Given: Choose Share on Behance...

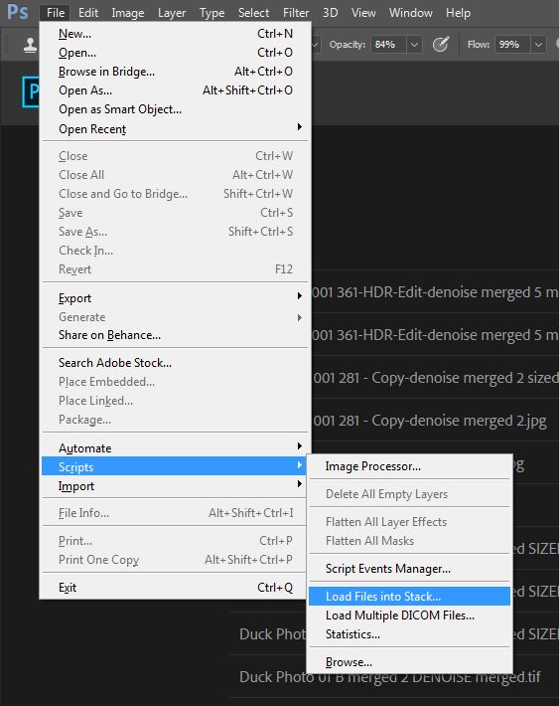Looking at the screenshot, I should (x=176, y=335).
